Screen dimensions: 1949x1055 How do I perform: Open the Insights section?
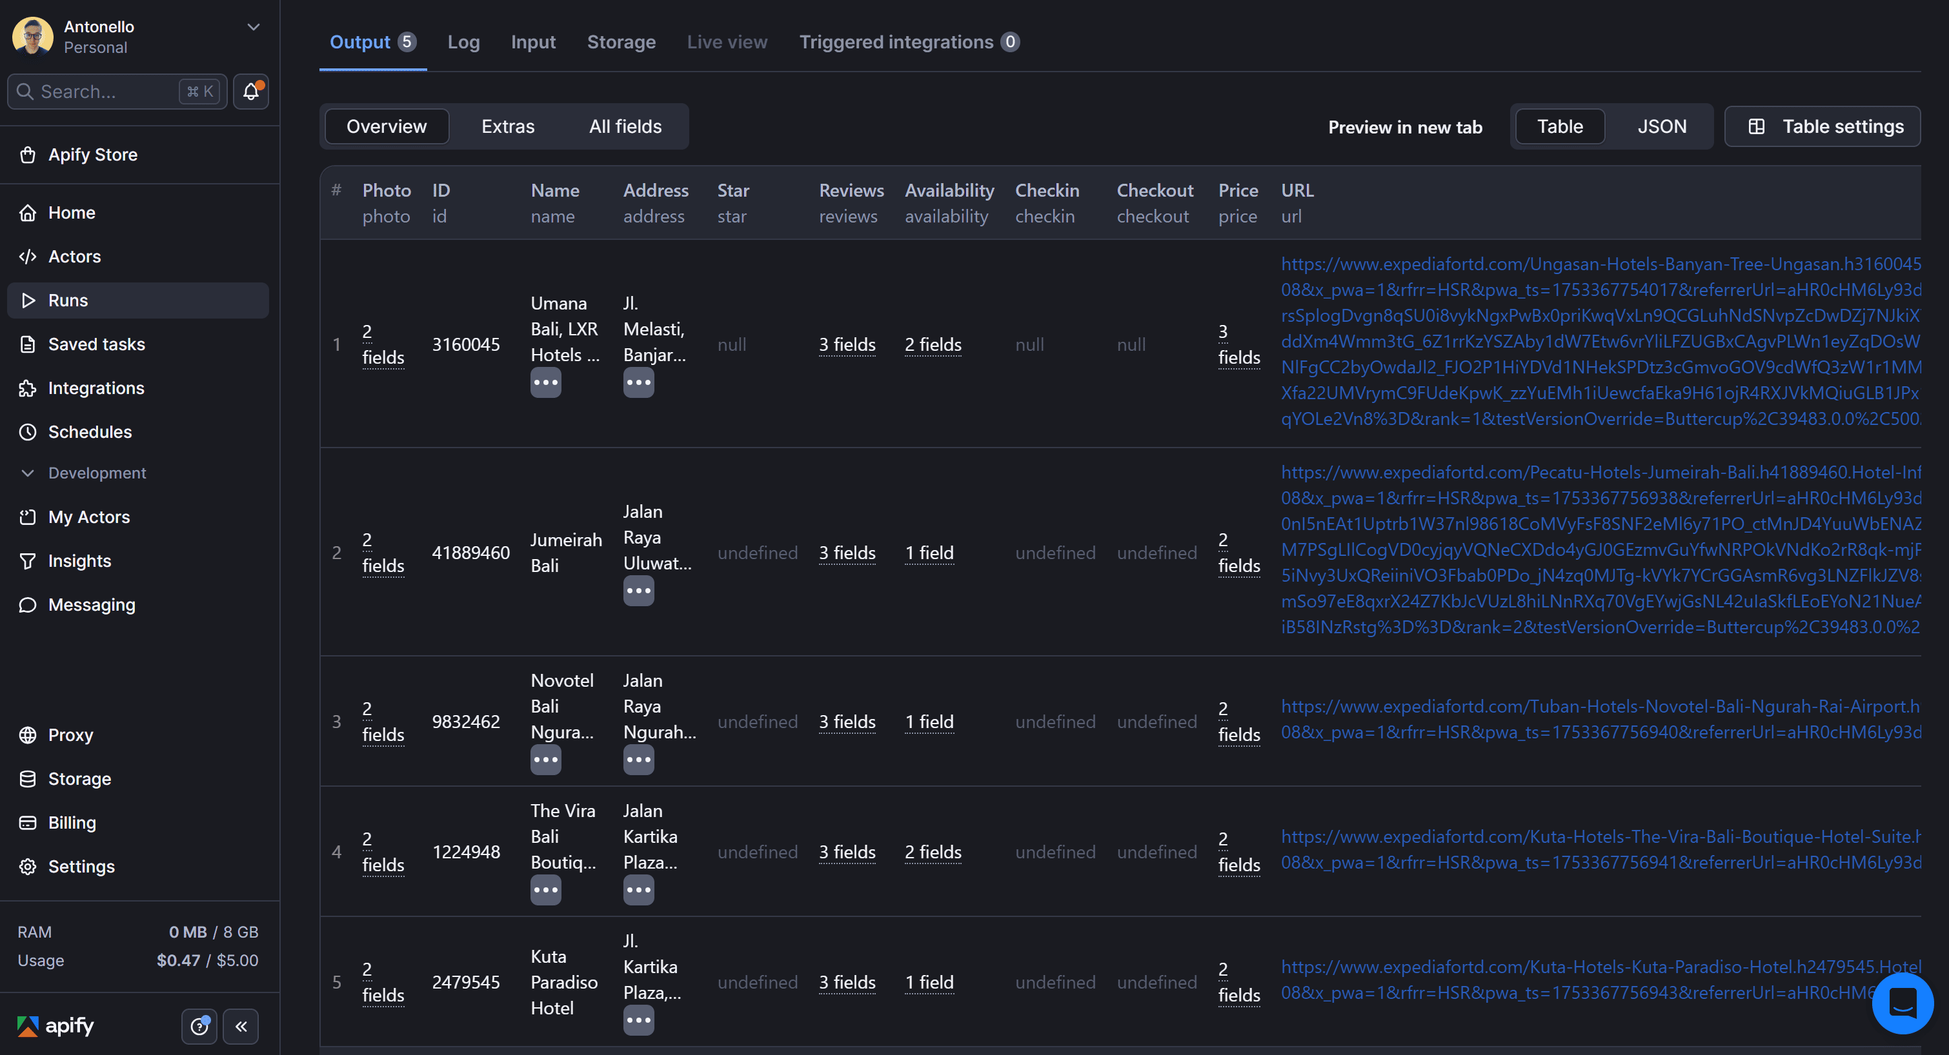pos(79,560)
